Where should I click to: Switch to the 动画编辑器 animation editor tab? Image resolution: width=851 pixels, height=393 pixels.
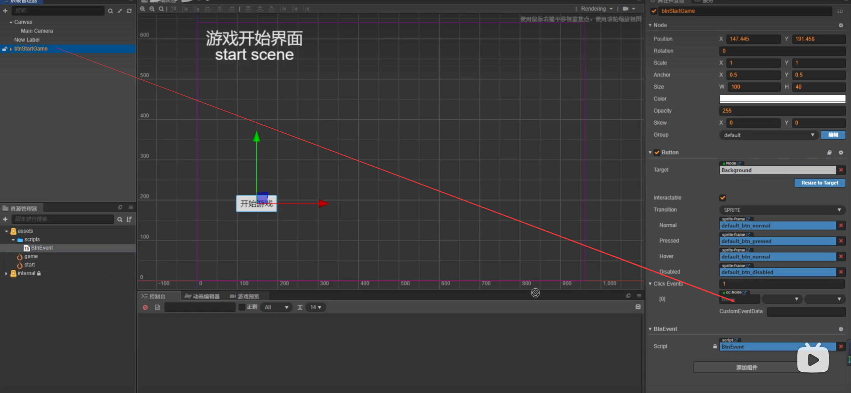[x=202, y=296]
